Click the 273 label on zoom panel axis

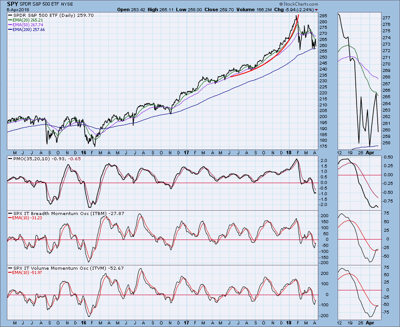pos(386,44)
